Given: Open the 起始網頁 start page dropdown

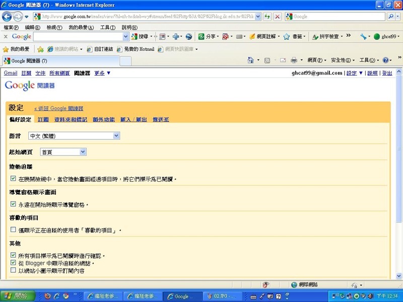Looking at the screenshot, I should [63, 152].
